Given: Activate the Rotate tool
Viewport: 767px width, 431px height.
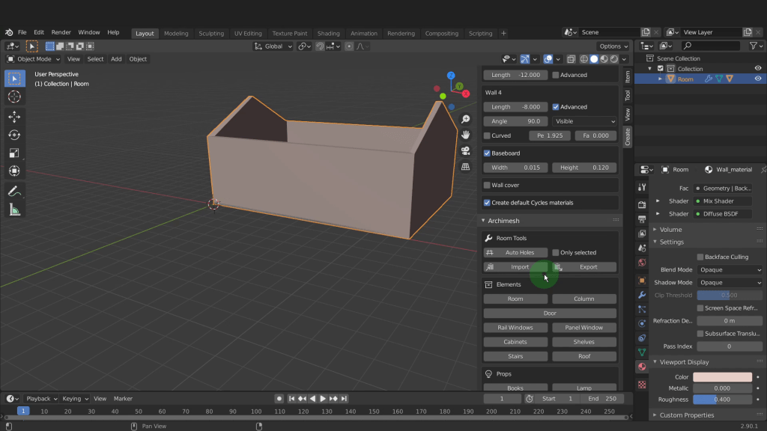Looking at the screenshot, I should click(x=14, y=135).
